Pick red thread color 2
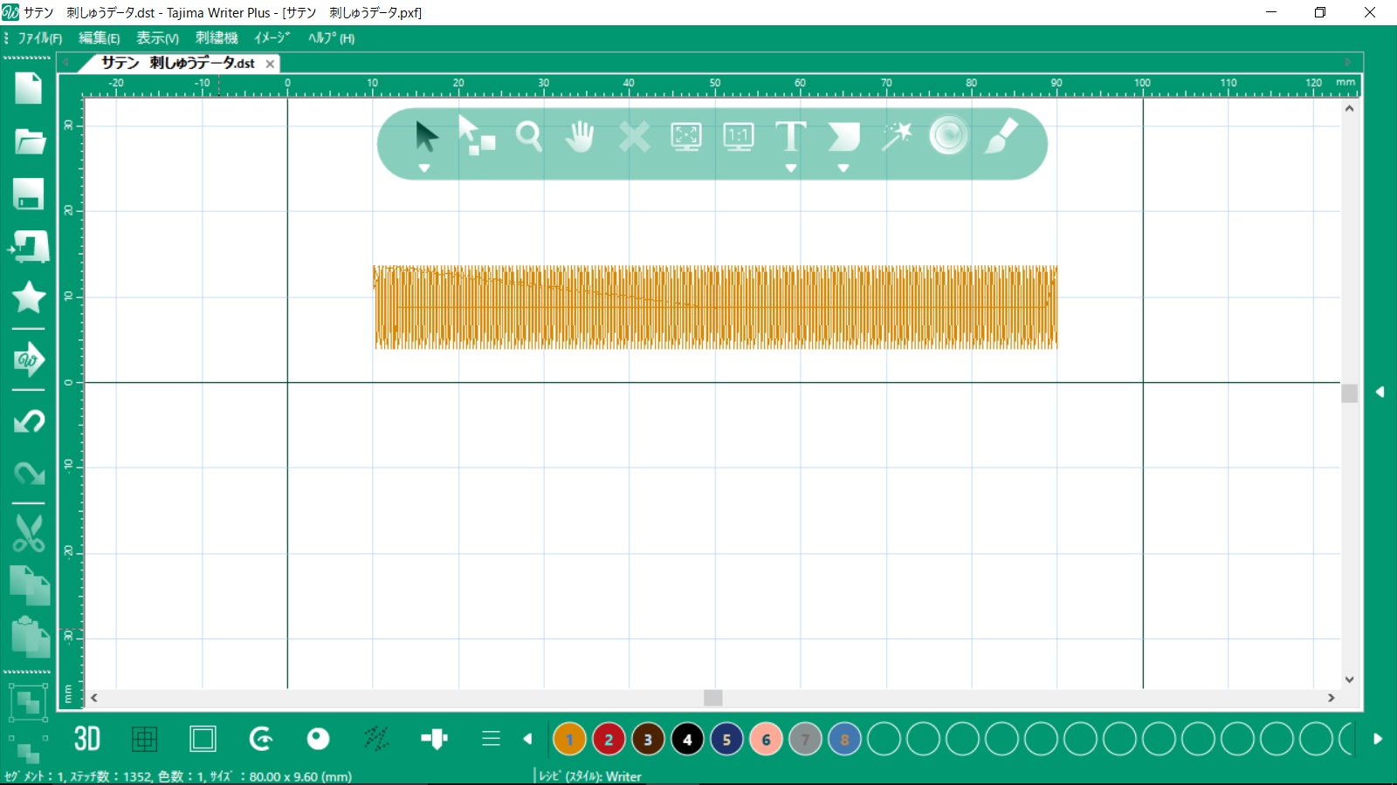Viewport: 1397px width, 785px height. pyautogui.click(x=609, y=740)
